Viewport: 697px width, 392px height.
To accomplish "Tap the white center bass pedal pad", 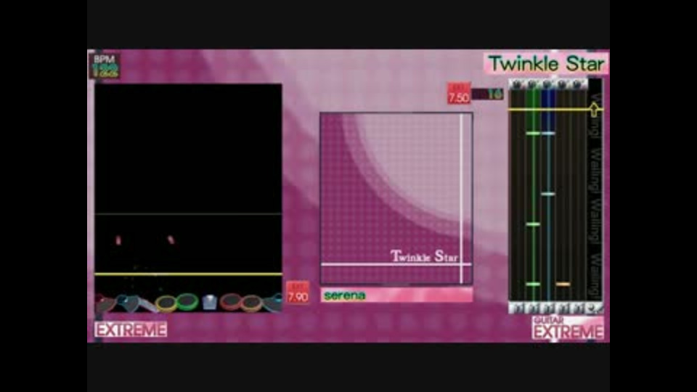I will pyautogui.click(x=209, y=302).
